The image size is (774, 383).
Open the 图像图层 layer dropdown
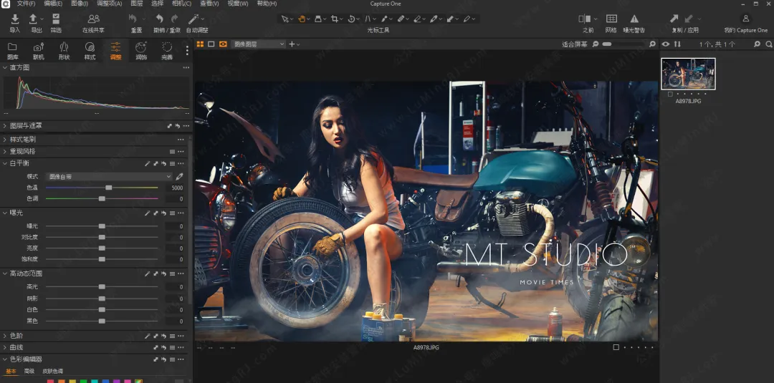[x=259, y=44]
